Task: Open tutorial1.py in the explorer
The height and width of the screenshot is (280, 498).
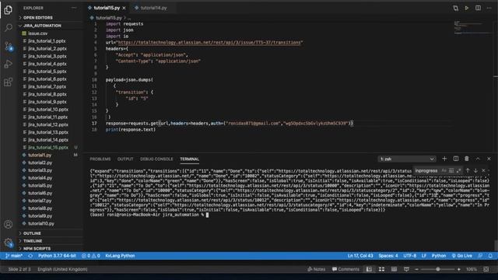Action: pyautogui.click(x=40, y=156)
